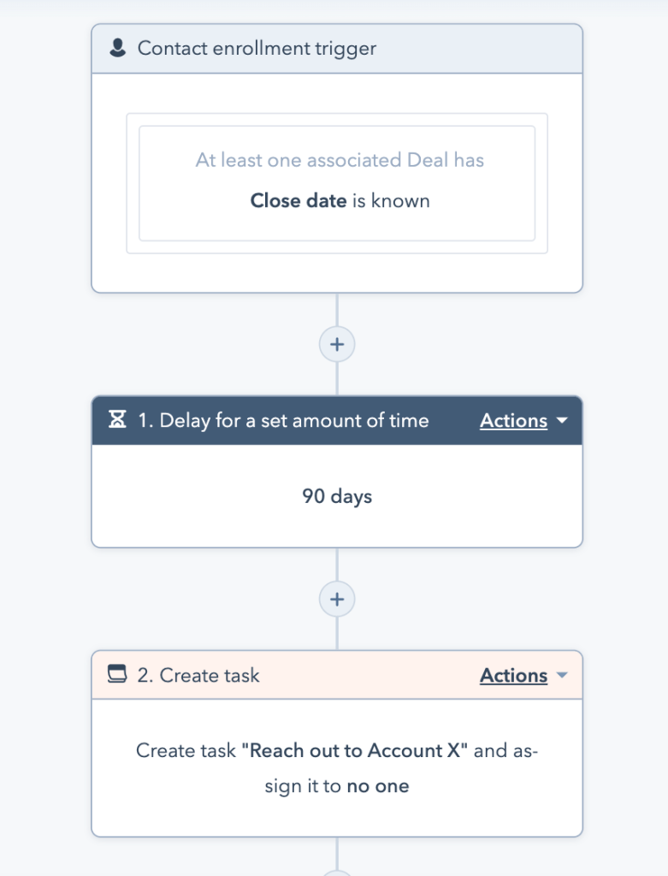The height and width of the screenshot is (876, 668).
Task: Click the 'At least one associated Deal has' text
Action: [340, 160]
